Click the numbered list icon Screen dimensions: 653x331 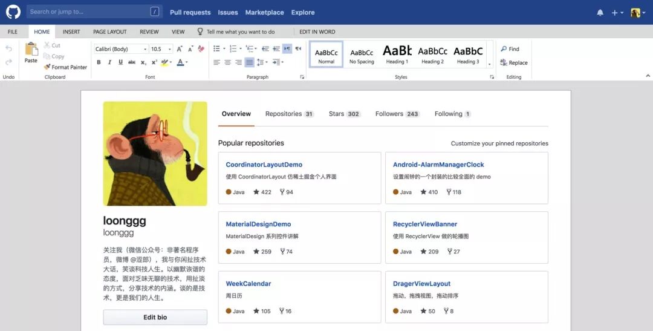click(x=233, y=49)
